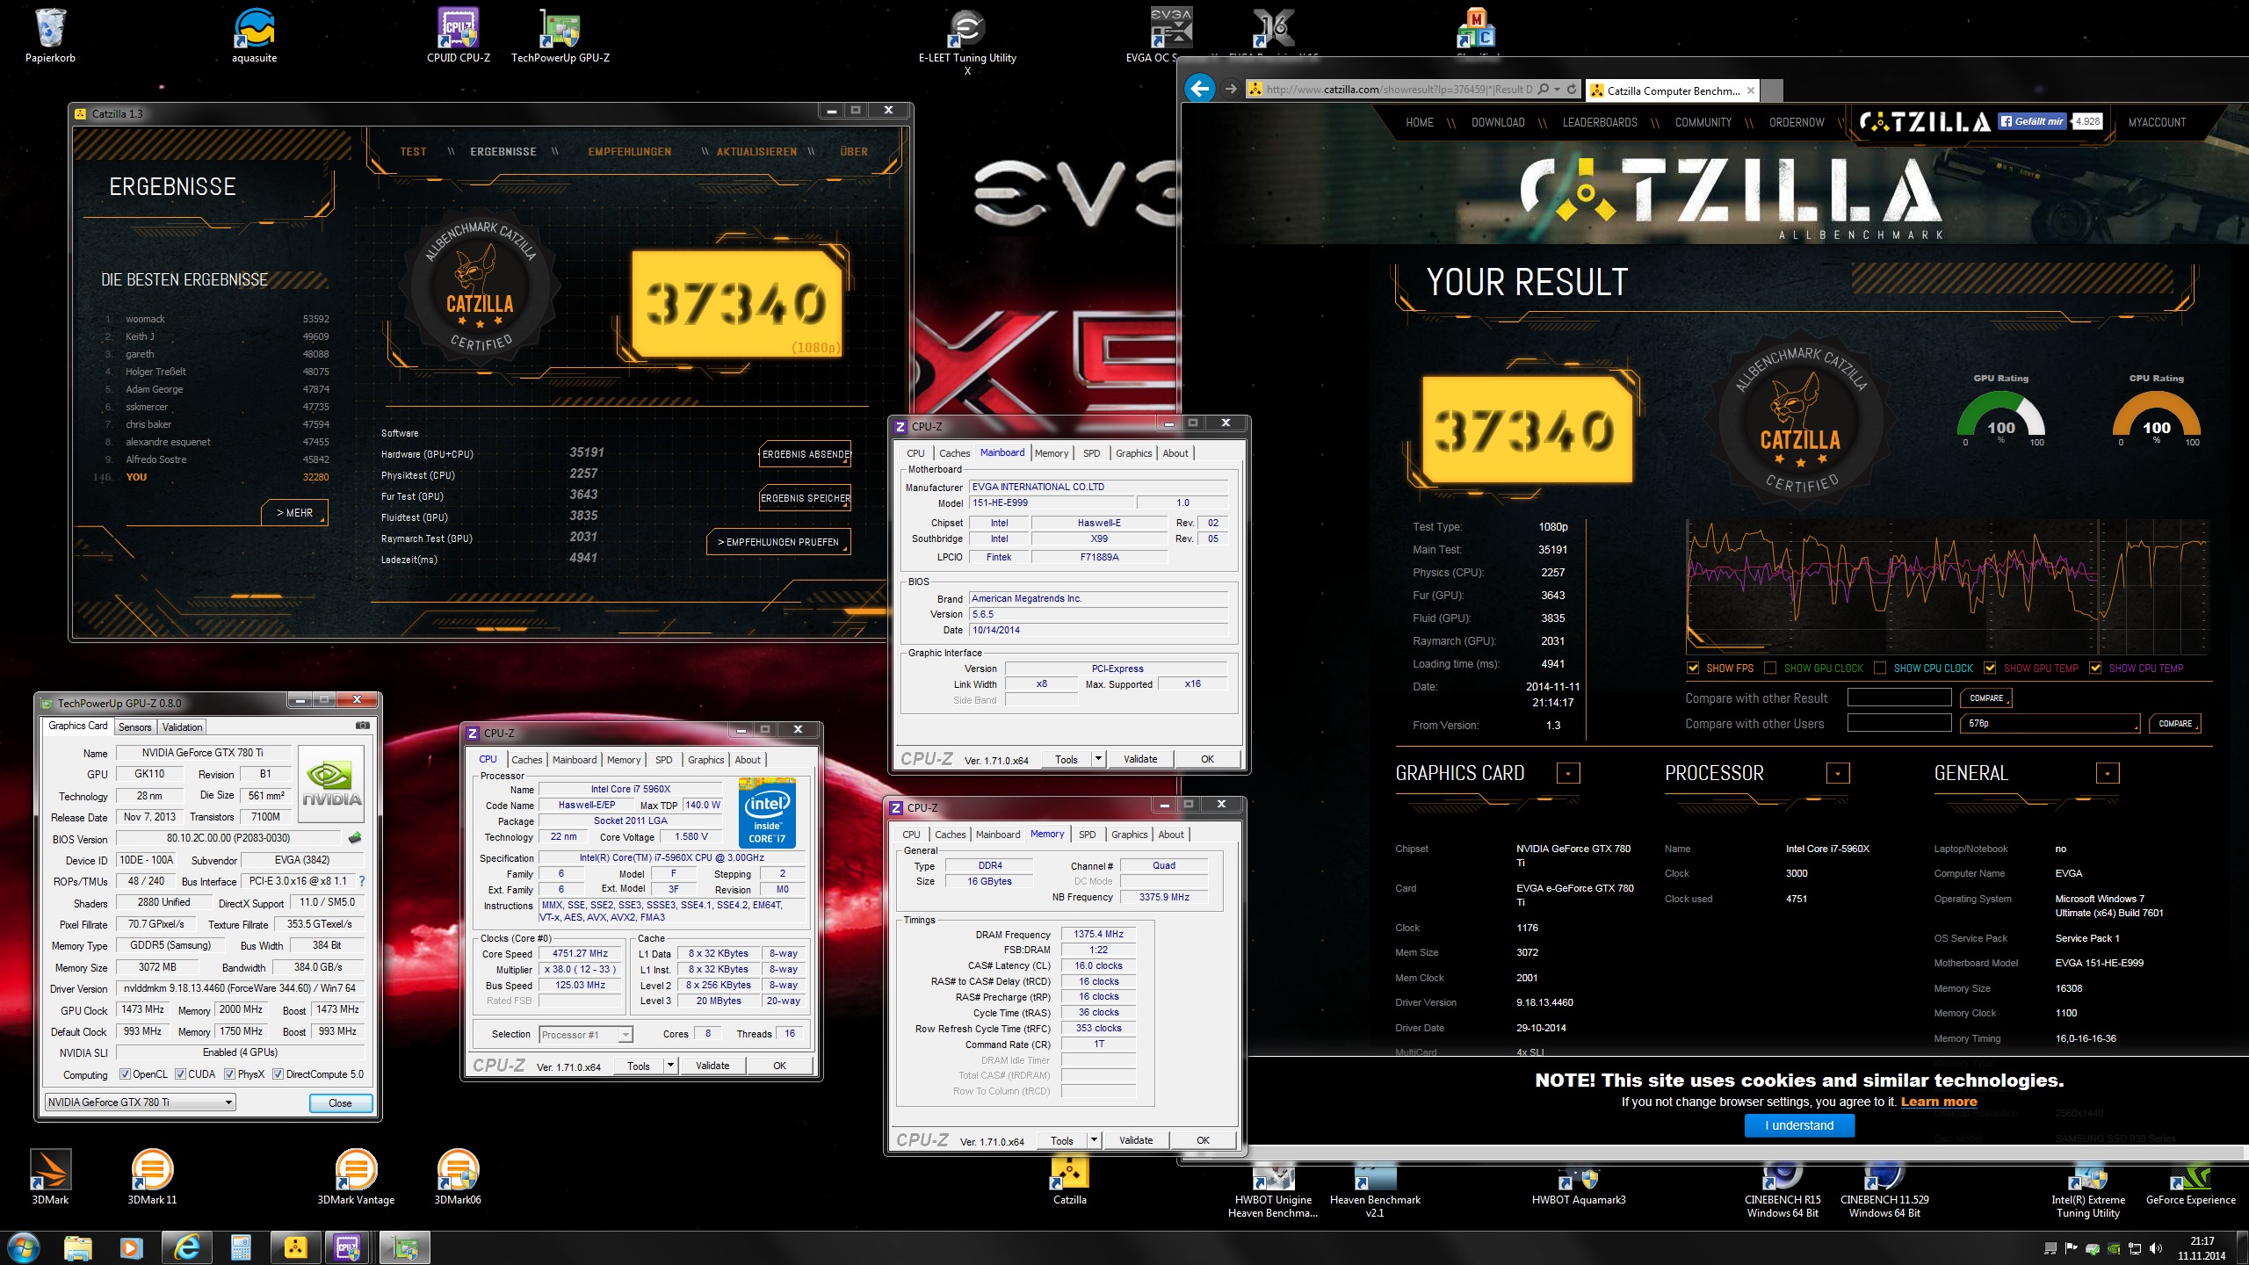Viewport: 2249px width, 1265px height.
Task: Open the 3DMark06 desktop shortcut
Action: [x=458, y=1177]
